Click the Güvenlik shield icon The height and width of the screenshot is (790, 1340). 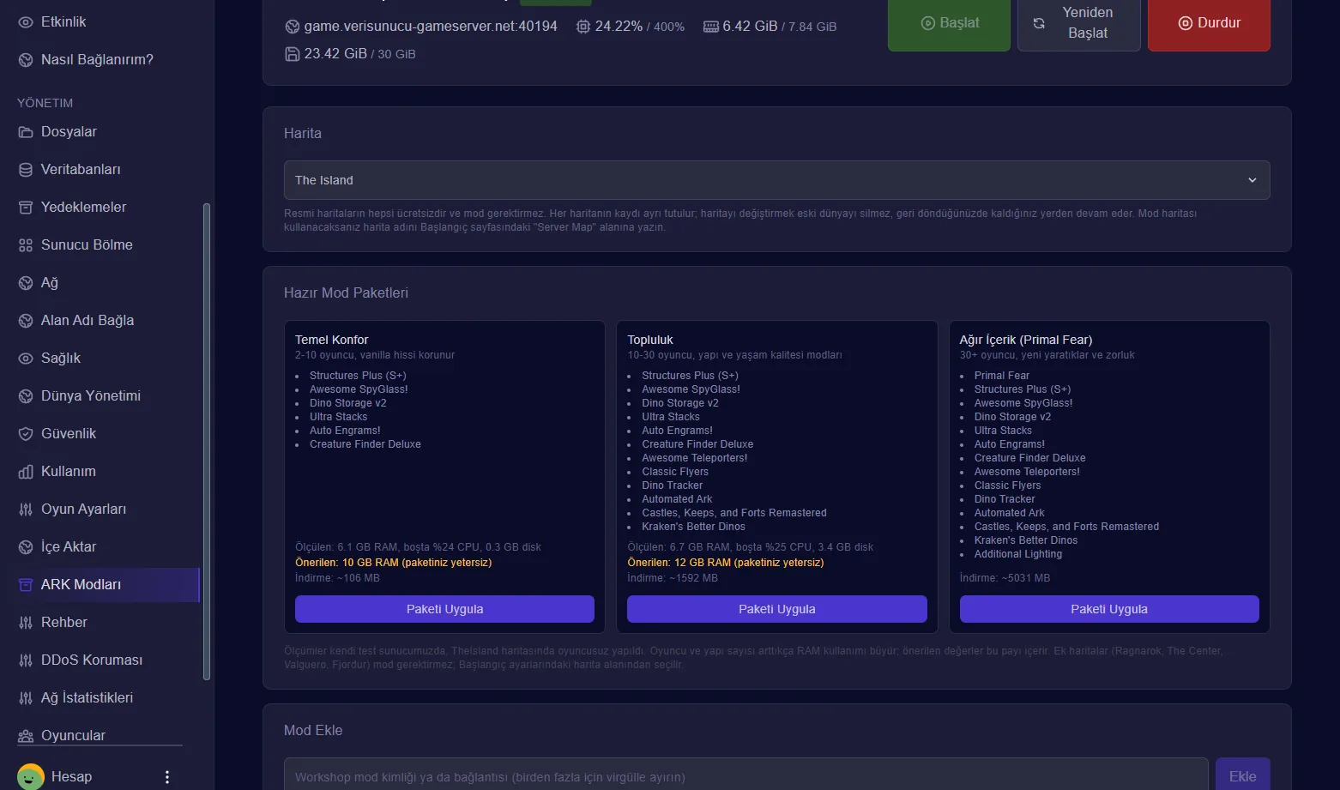pyautogui.click(x=26, y=434)
